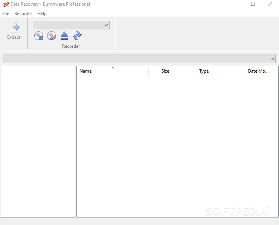Click the sort arrow above Name
Image resolution: width=279 pixels, height=225 pixels.
click(x=113, y=68)
